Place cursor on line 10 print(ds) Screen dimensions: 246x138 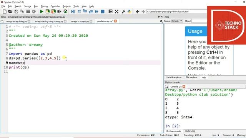pyautogui.click(x=19, y=67)
